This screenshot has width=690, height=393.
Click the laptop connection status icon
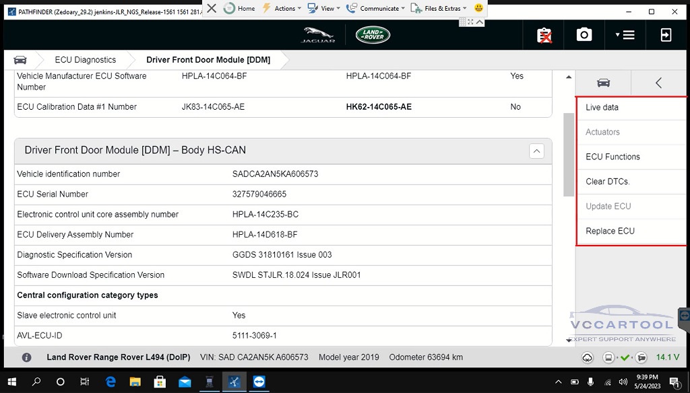608,357
